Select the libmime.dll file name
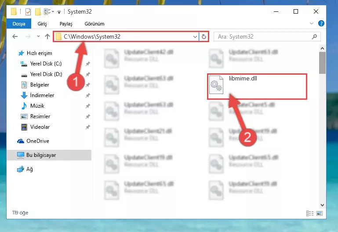Image resolution: width=338 pixels, height=232 pixels. click(243, 78)
